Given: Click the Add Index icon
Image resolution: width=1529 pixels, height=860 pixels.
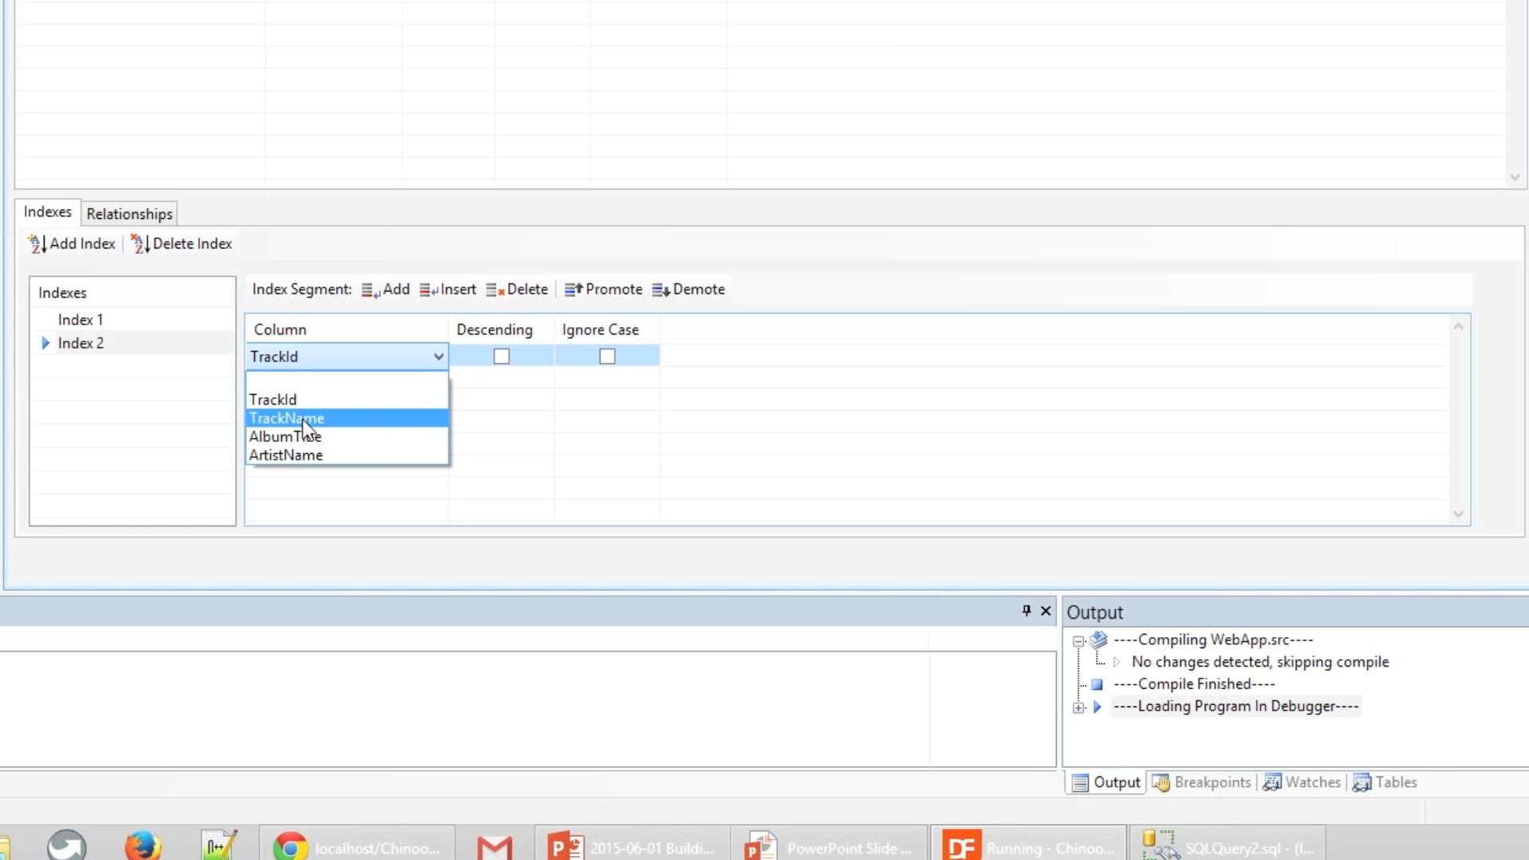Looking at the screenshot, I should click(37, 244).
